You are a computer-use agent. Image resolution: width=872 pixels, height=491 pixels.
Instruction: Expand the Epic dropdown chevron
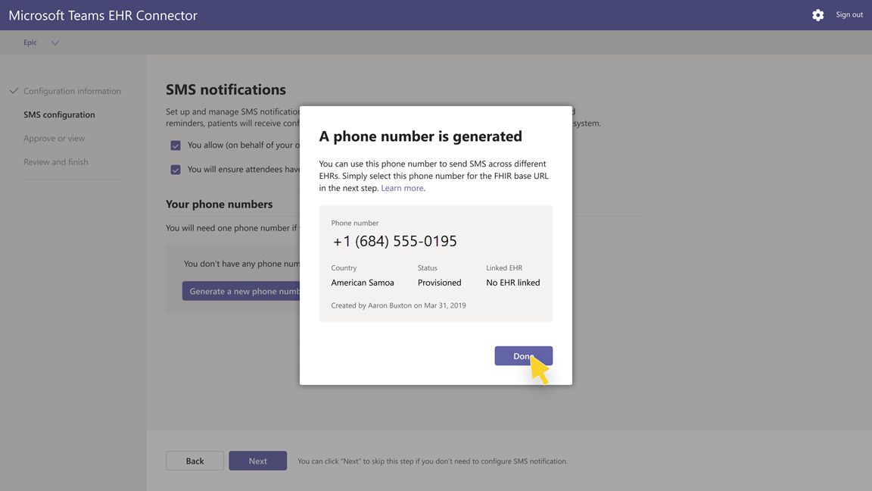[54, 43]
